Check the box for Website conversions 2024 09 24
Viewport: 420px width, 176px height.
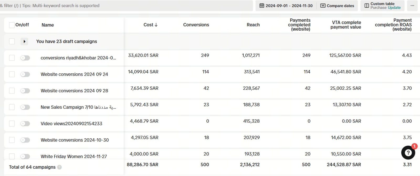pyautogui.click(x=12, y=74)
